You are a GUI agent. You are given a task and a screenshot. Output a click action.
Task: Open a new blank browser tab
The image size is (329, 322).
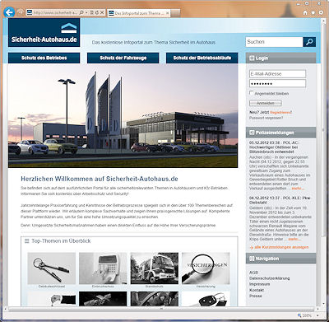[176, 13]
